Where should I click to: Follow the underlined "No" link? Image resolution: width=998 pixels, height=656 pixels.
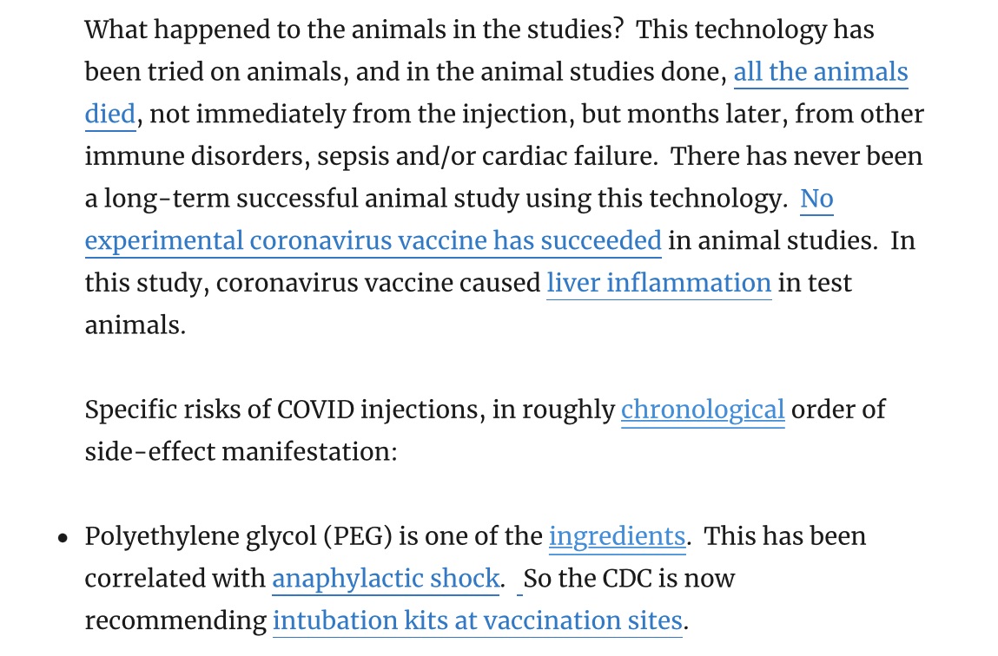(x=816, y=199)
